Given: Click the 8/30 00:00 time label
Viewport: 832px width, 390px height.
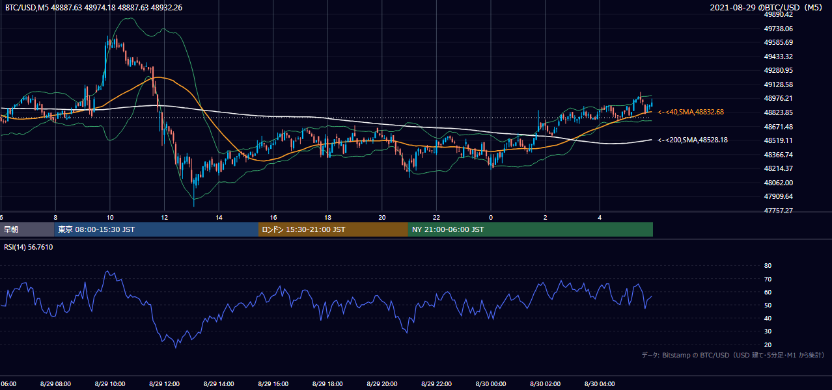Looking at the screenshot, I should (x=491, y=384).
